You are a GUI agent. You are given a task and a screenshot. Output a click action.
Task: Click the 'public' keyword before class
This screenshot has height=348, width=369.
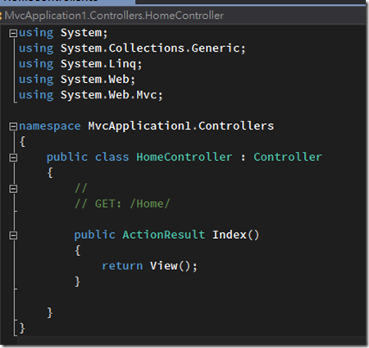[x=67, y=158]
